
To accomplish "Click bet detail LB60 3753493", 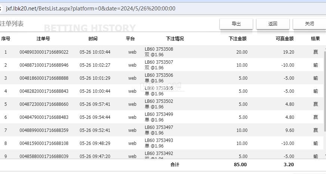I will 159,140.
